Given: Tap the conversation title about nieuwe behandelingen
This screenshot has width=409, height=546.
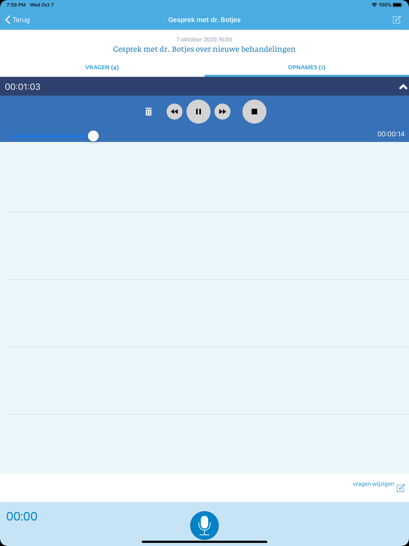Looking at the screenshot, I should pos(204,49).
